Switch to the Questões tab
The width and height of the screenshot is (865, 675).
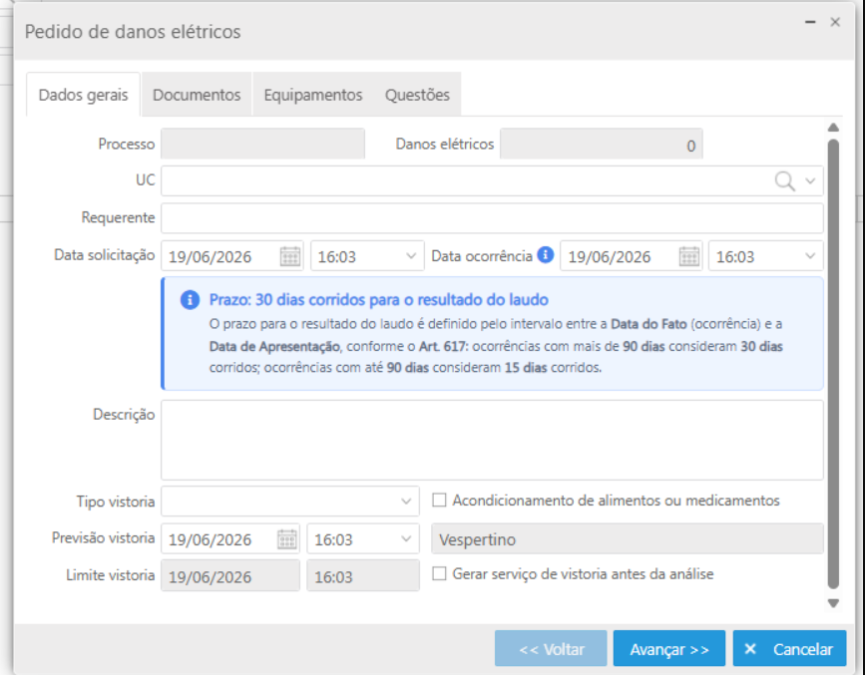pyautogui.click(x=418, y=95)
